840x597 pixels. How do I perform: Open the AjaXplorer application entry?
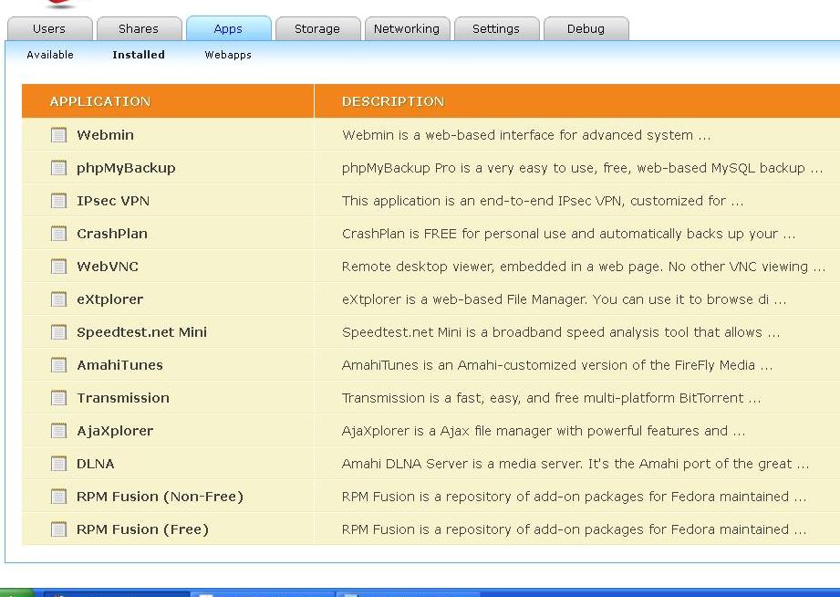115,431
